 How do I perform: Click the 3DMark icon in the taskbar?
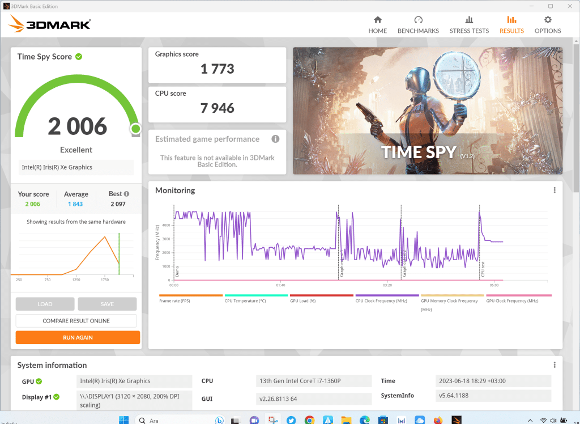[x=457, y=420]
